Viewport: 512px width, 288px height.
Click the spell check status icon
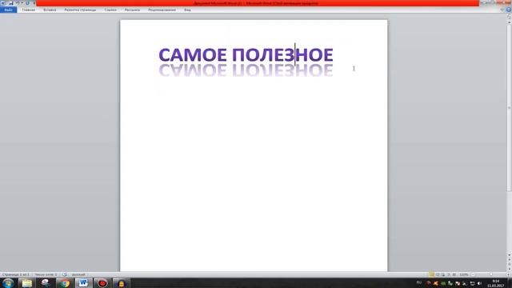click(x=65, y=274)
